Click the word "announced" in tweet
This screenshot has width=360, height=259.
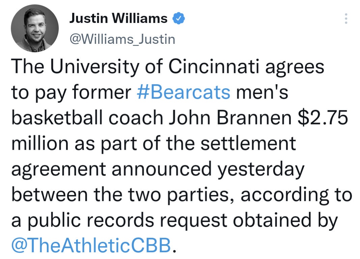161,169
